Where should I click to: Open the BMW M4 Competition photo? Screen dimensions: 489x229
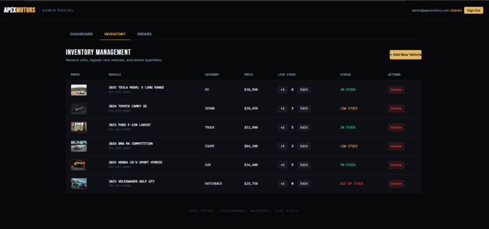(79, 146)
